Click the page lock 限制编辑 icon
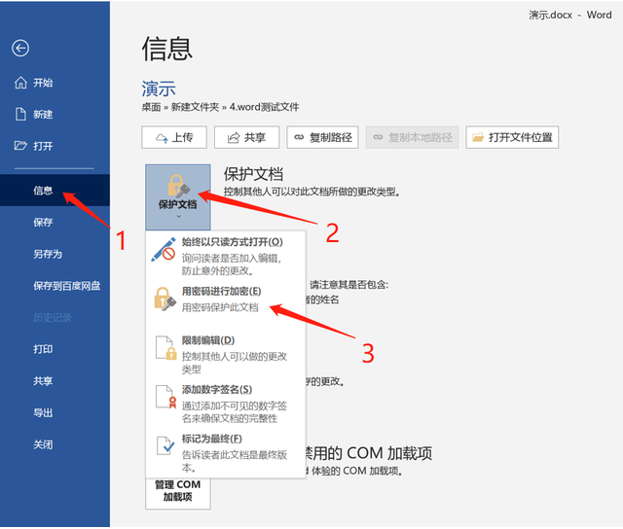 (165, 348)
